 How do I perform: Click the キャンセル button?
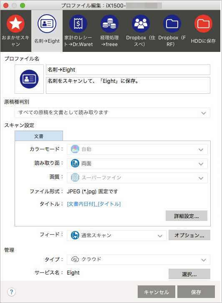156,292
